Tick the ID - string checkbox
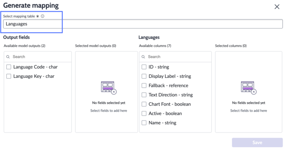The height and width of the screenshot is (153, 286). (x=144, y=67)
